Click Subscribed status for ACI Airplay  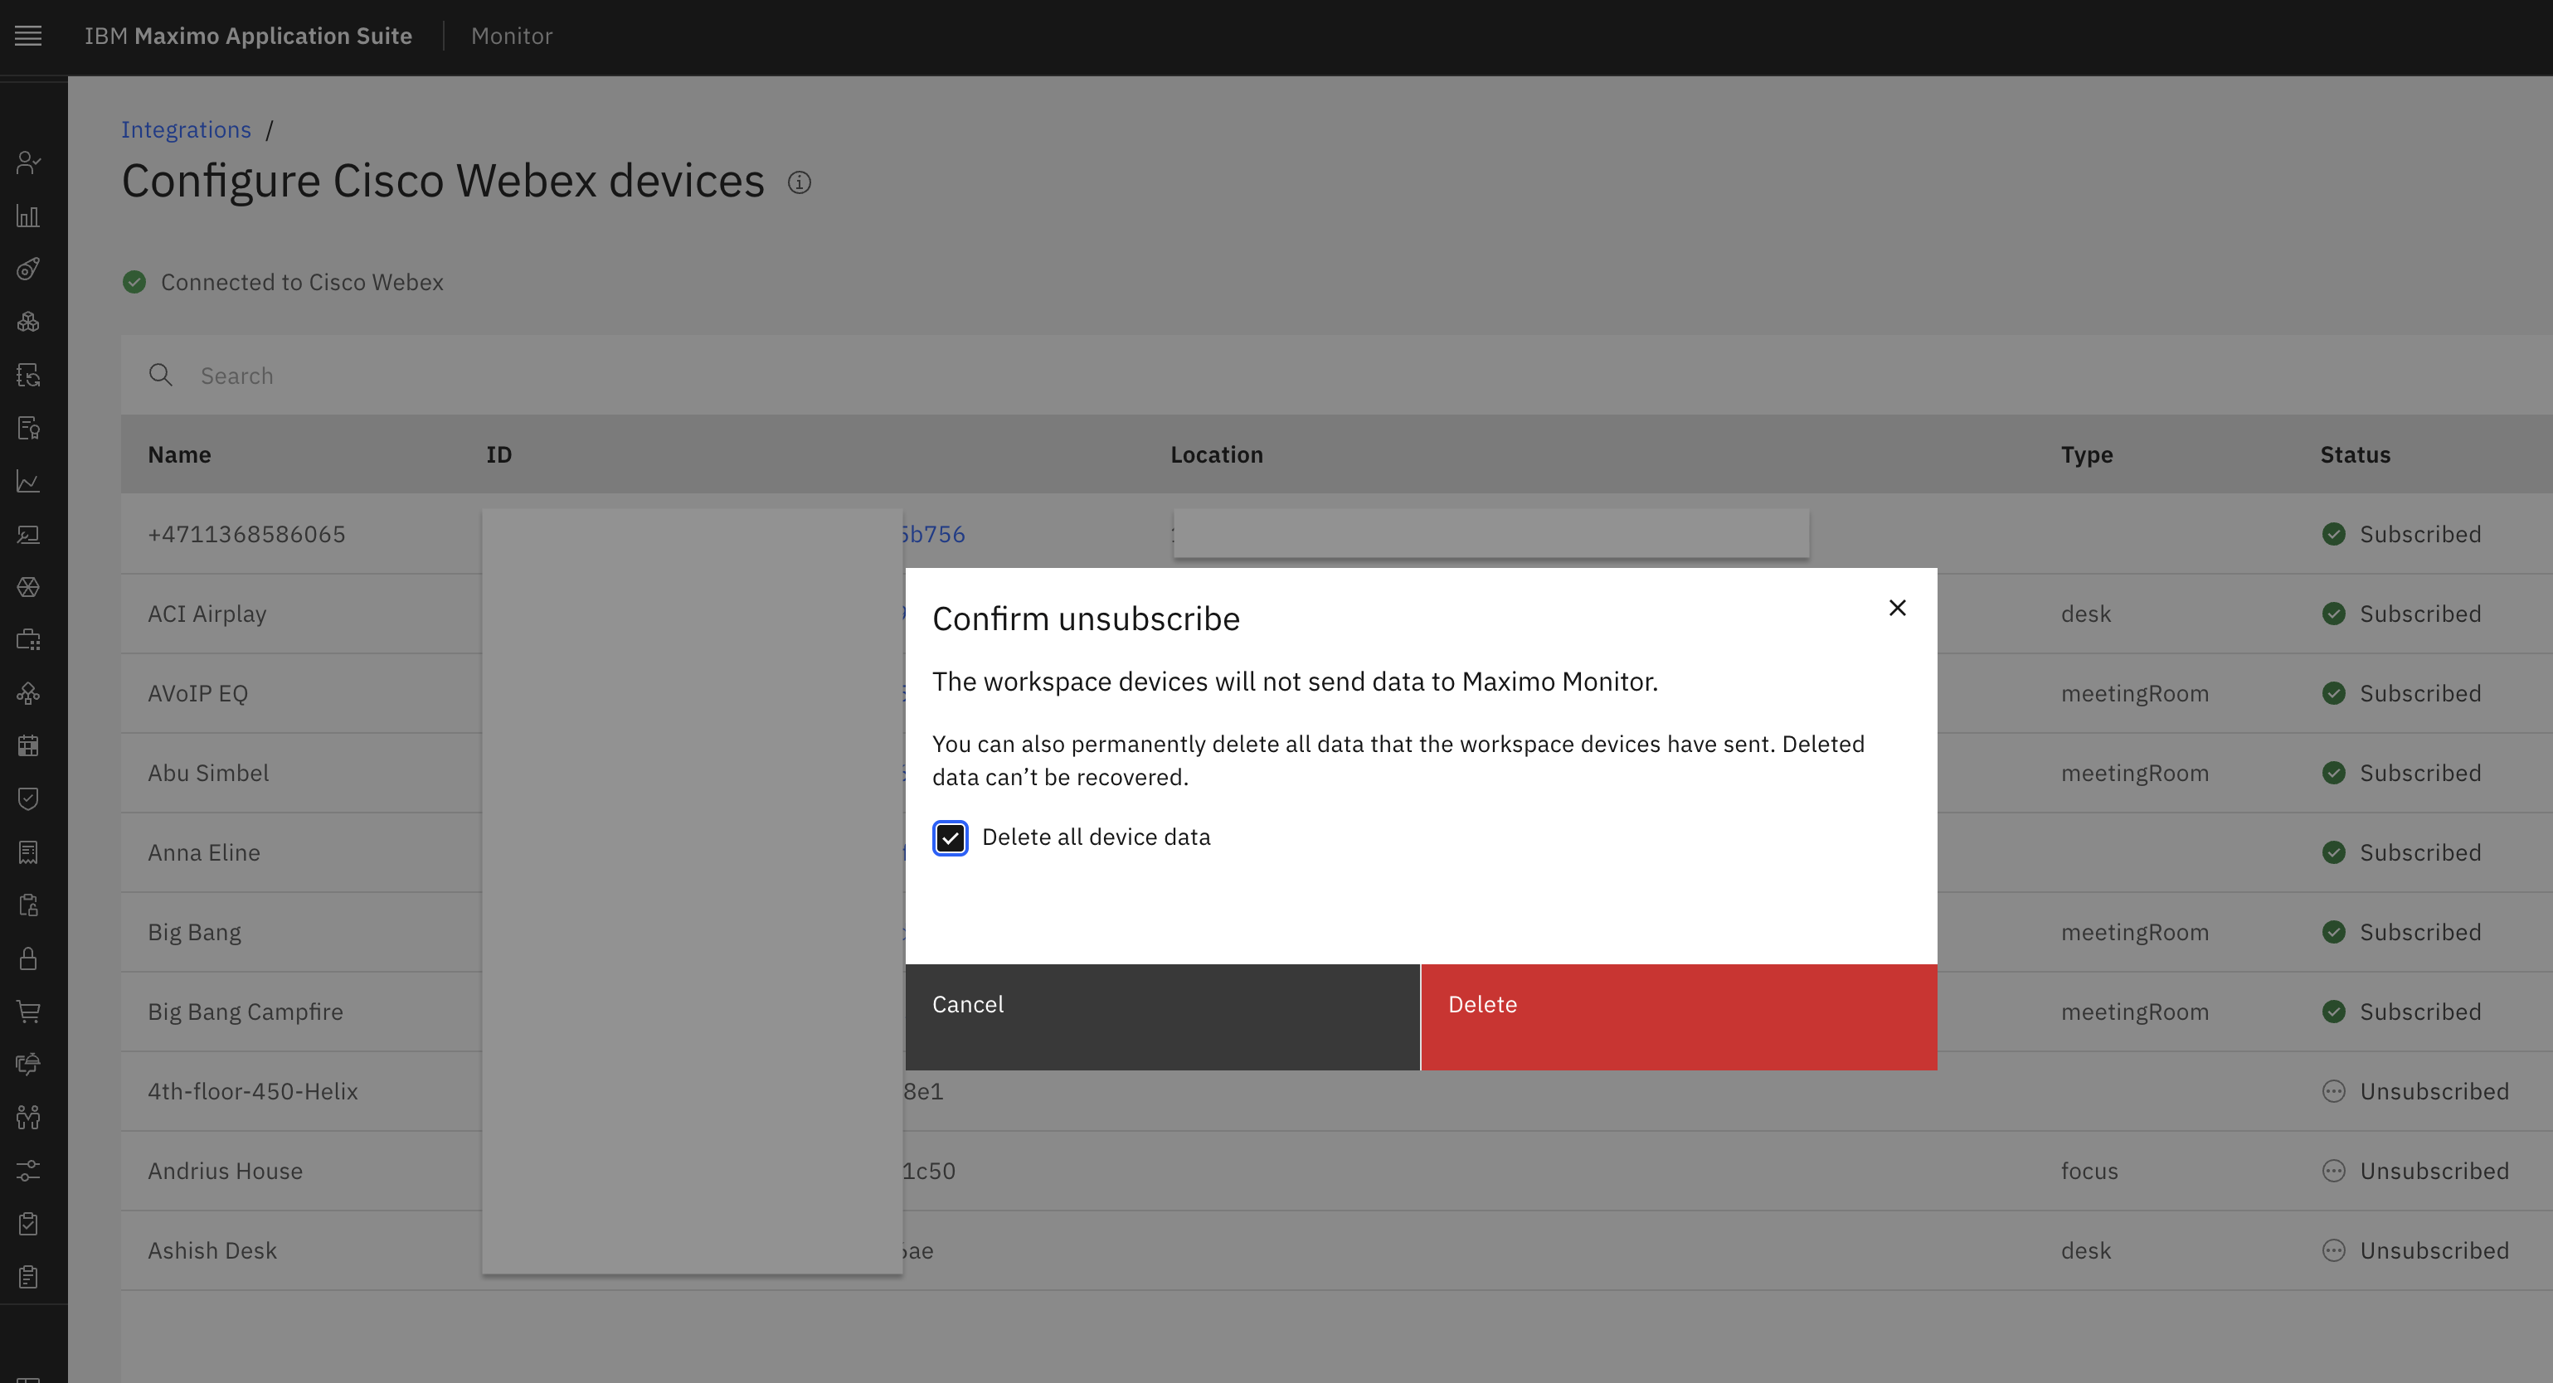[x=2419, y=614]
